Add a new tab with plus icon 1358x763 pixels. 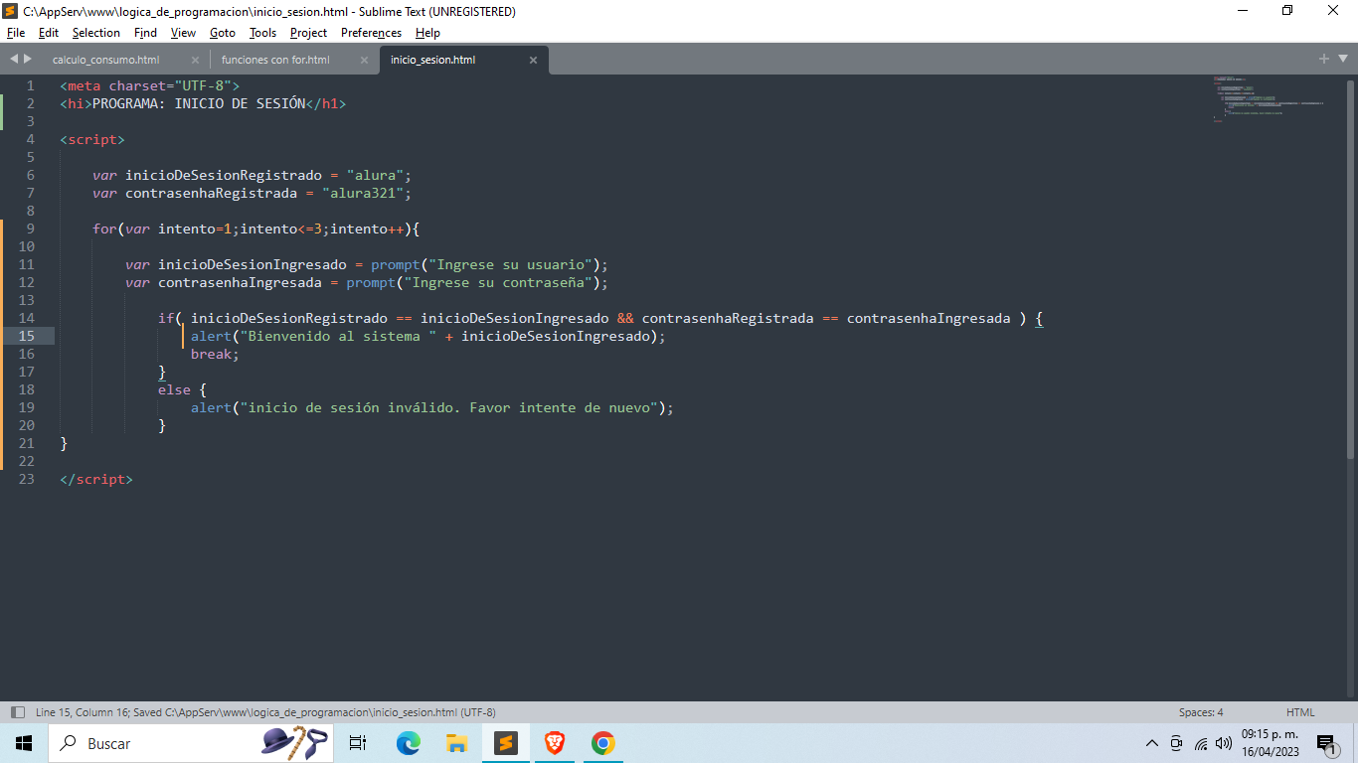tap(1323, 59)
